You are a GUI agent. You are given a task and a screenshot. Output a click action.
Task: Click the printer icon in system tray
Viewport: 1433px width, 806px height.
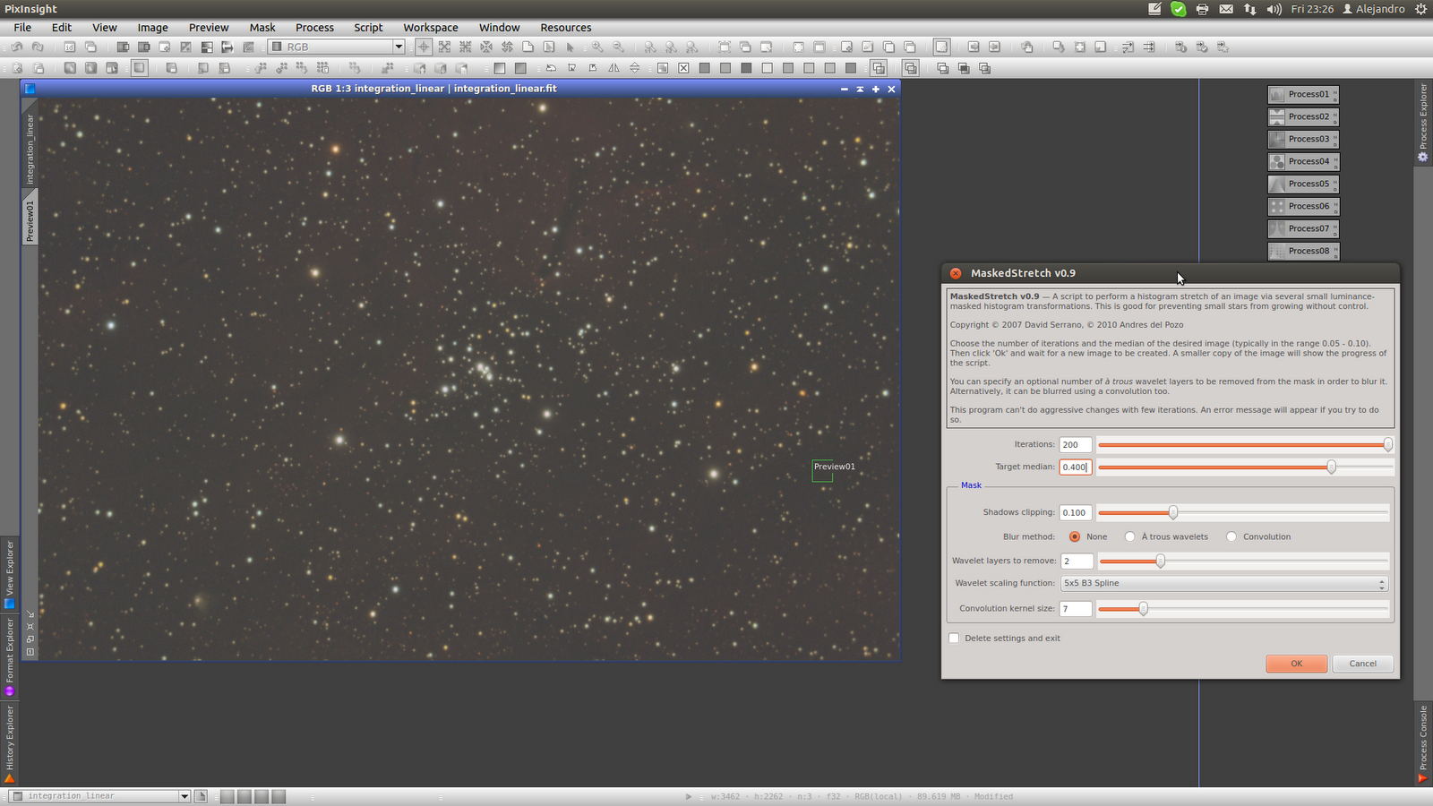tap(1202, 9)
